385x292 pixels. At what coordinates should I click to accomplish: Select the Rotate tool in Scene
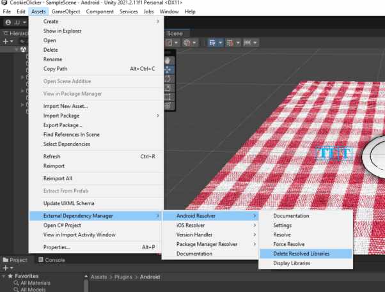pyautogui.click(x=168, y=79)
